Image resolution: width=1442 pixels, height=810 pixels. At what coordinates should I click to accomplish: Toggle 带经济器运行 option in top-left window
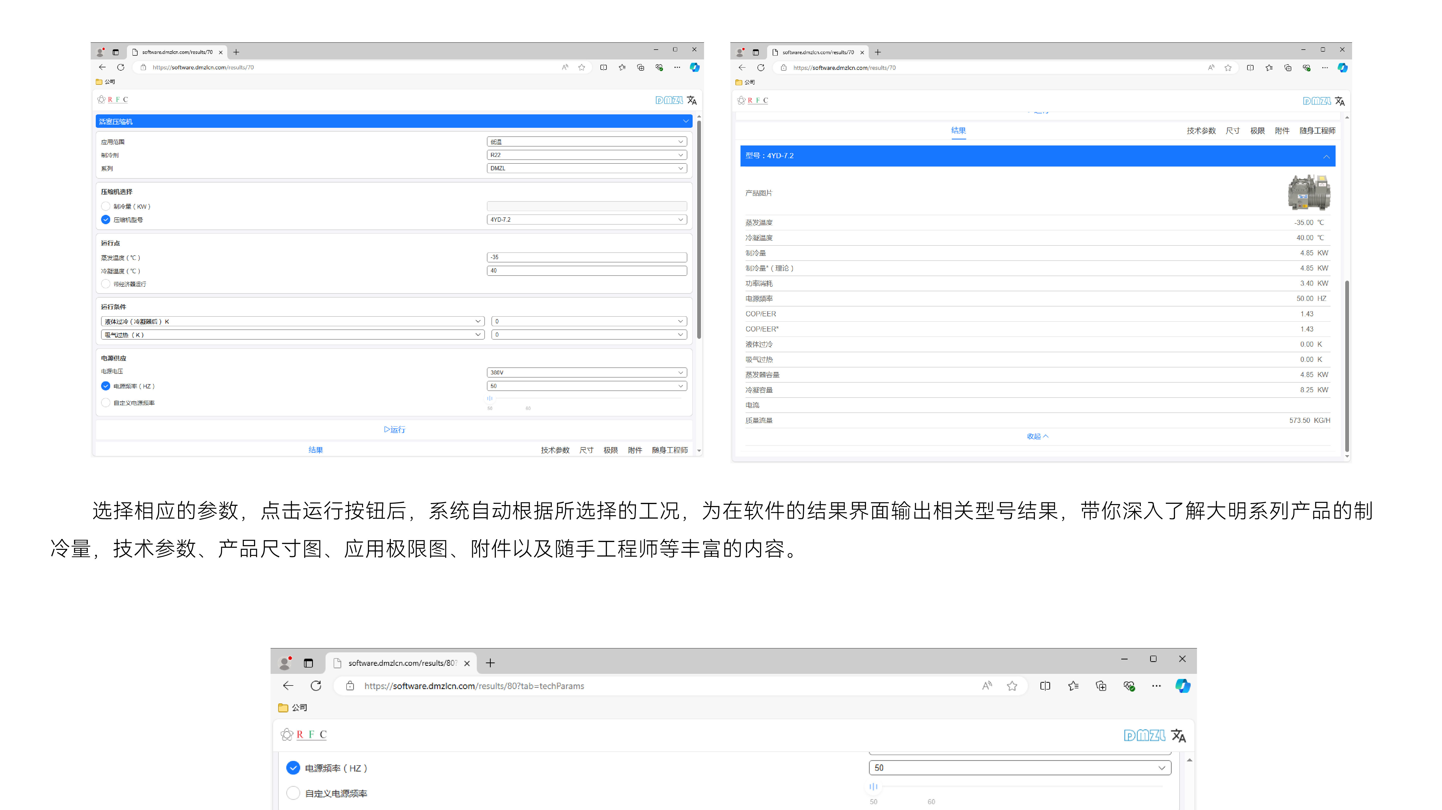coord(106,284)
